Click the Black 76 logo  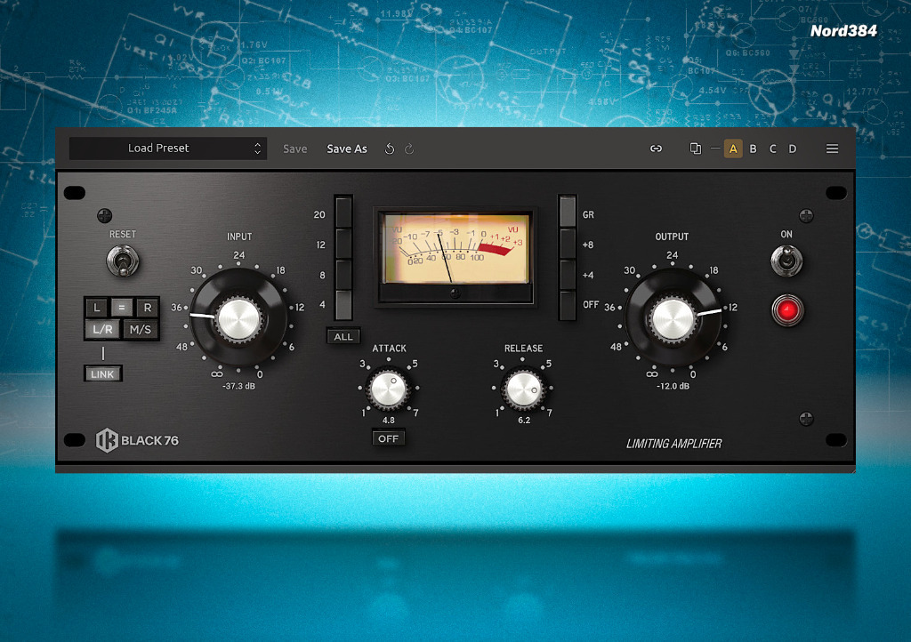point(137,440)
